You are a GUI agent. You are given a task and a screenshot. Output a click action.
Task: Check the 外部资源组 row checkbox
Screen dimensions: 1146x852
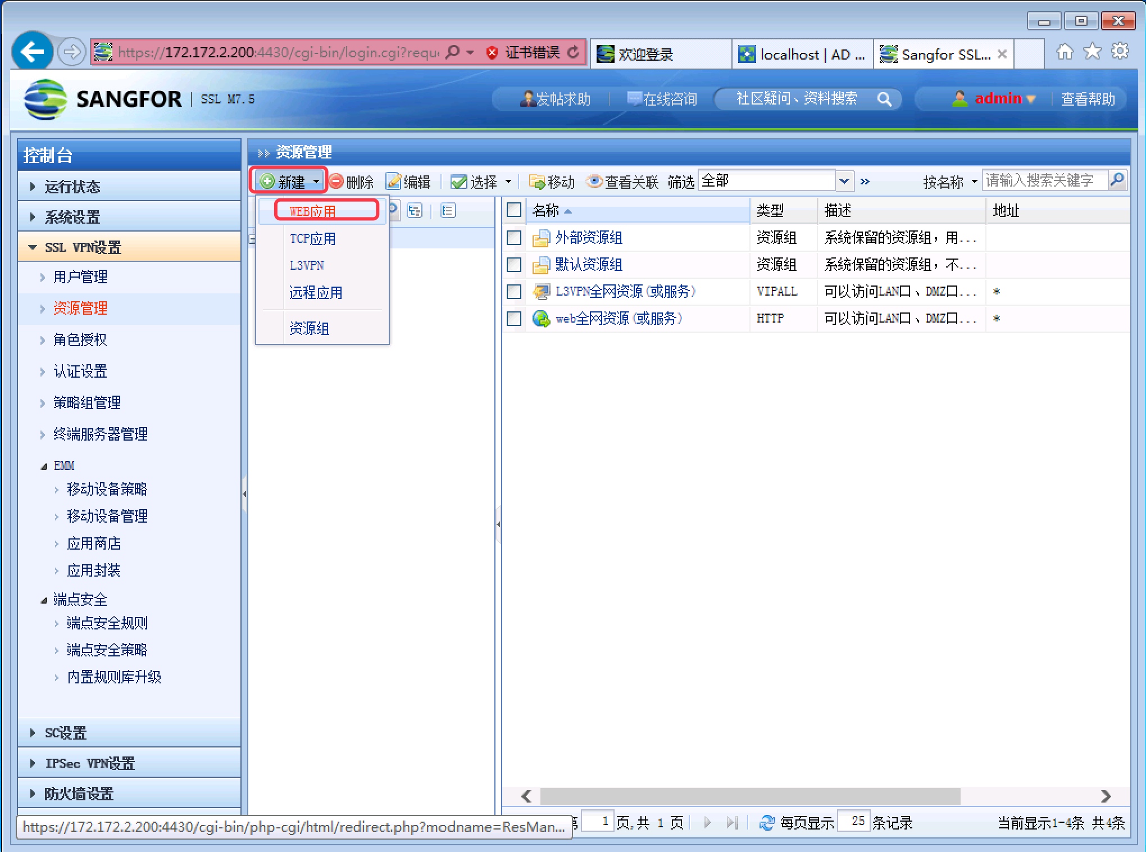tap(514, 238)
